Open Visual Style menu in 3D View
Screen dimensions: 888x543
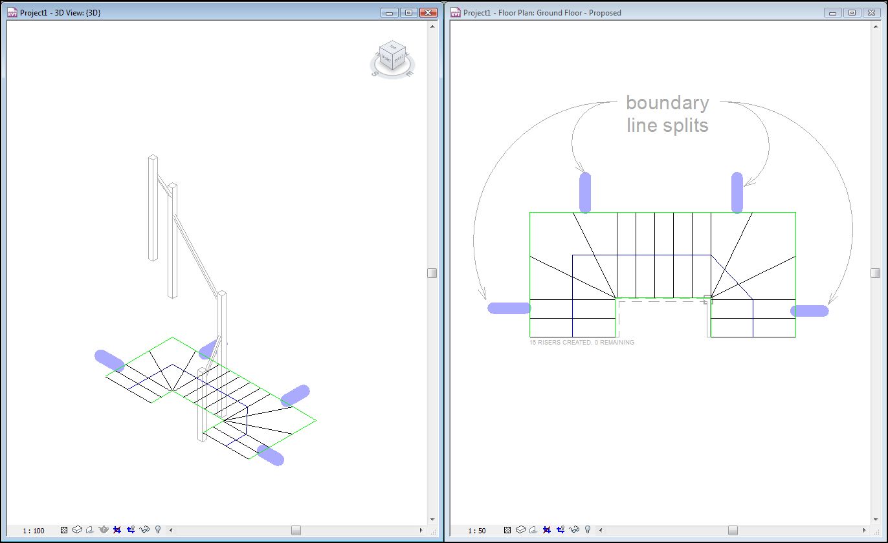tap(77, 530)
